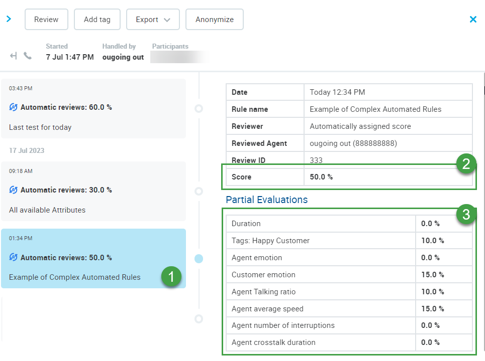
Task: Click the Score 50.0 % value cell
Action: pyautogui.click(x=387, y=177)
